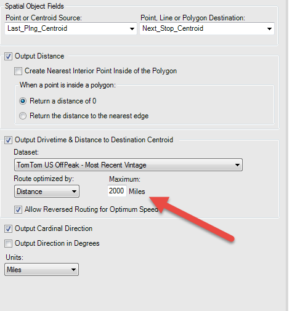Open the Units Miles dropdown

[x=41, y=270]
